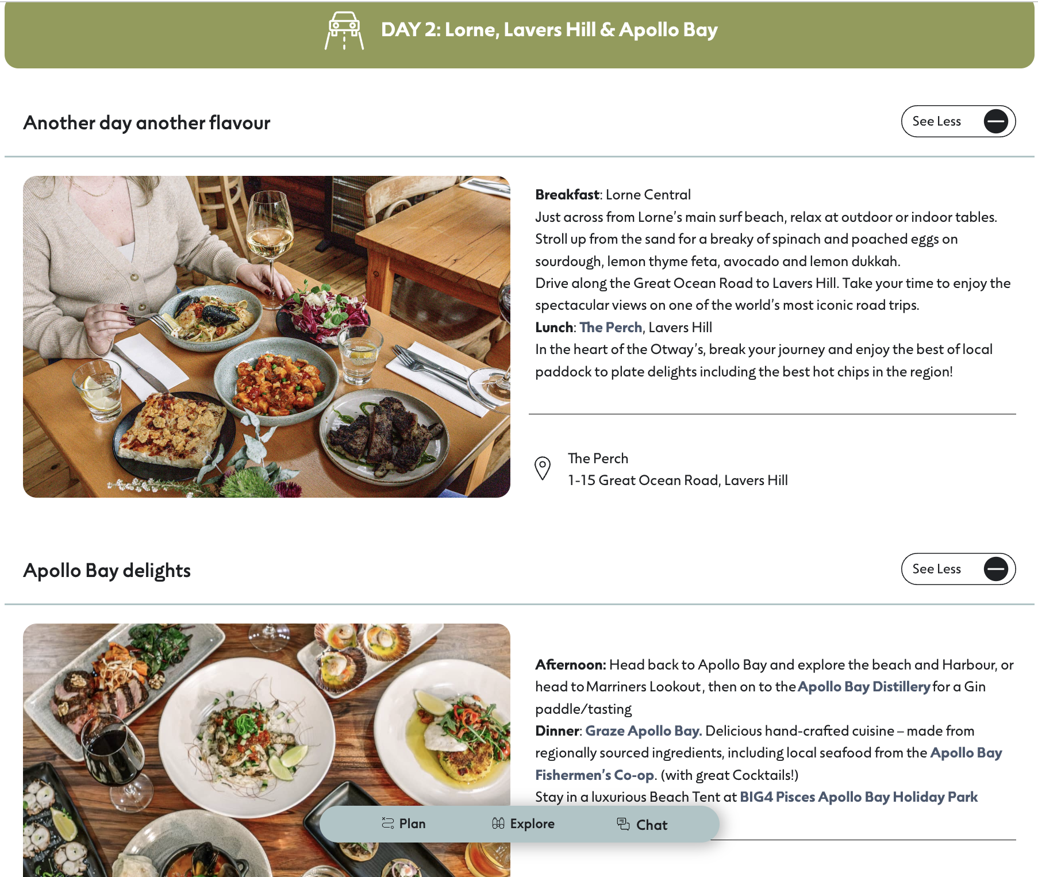Click the seafood plates photo under Apollo Bay delights
The height and width of the screenshot is (877, 1038).
tap(267, 750)
